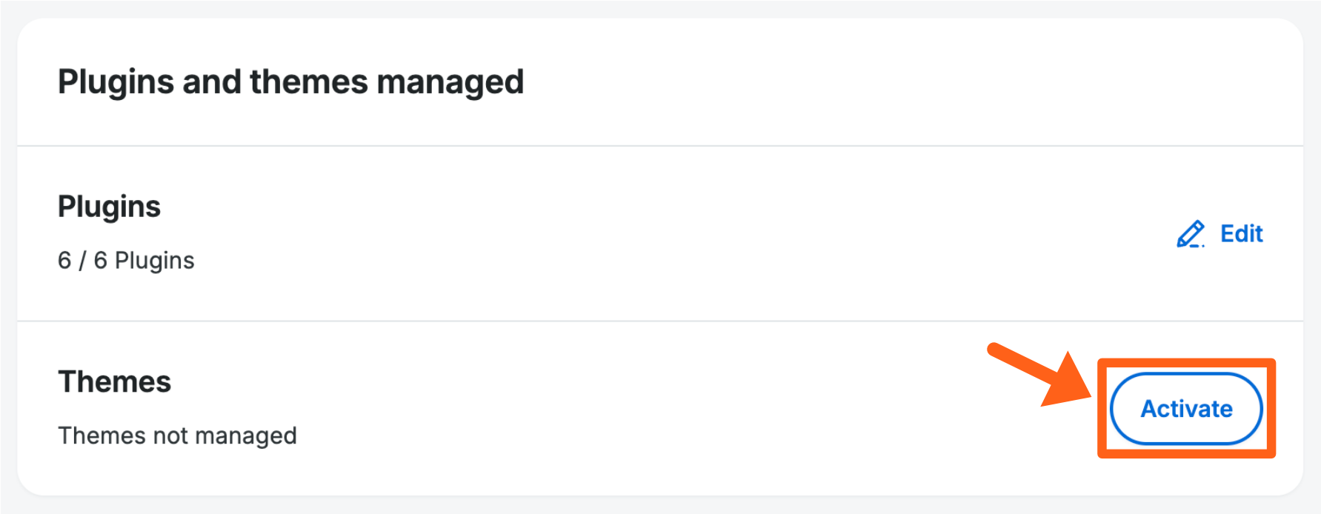Click the first '6' in the plugin count
Image resolution: width=1321 pixels, height=514 pixels.
click(64, 261)
